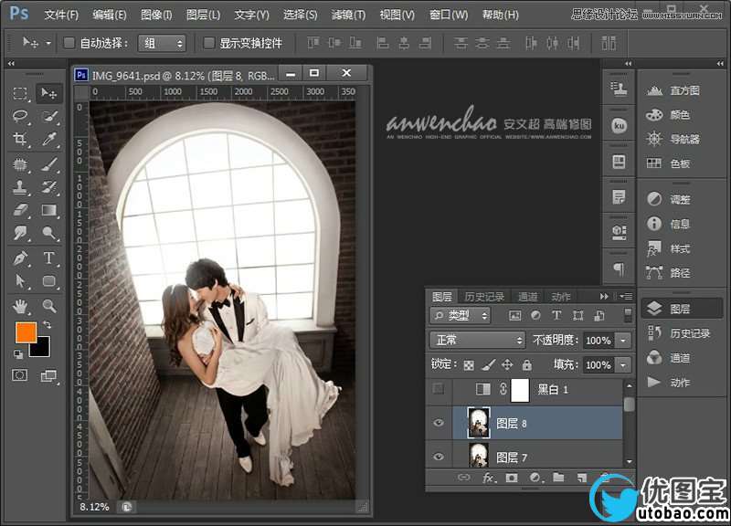Viewport: 731px width, 526px height.
Task: Open the 图像(I) menu
Action: (x=156, y=15)
